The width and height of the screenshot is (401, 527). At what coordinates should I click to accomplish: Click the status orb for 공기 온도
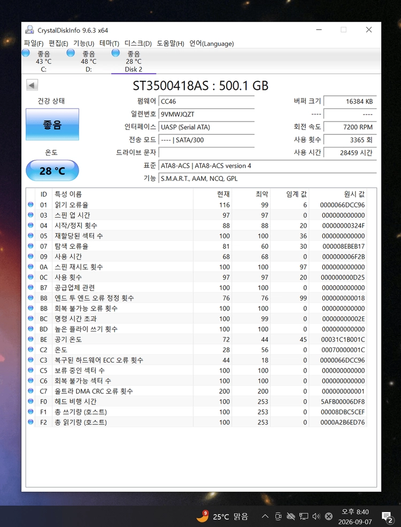pos(30,339)
